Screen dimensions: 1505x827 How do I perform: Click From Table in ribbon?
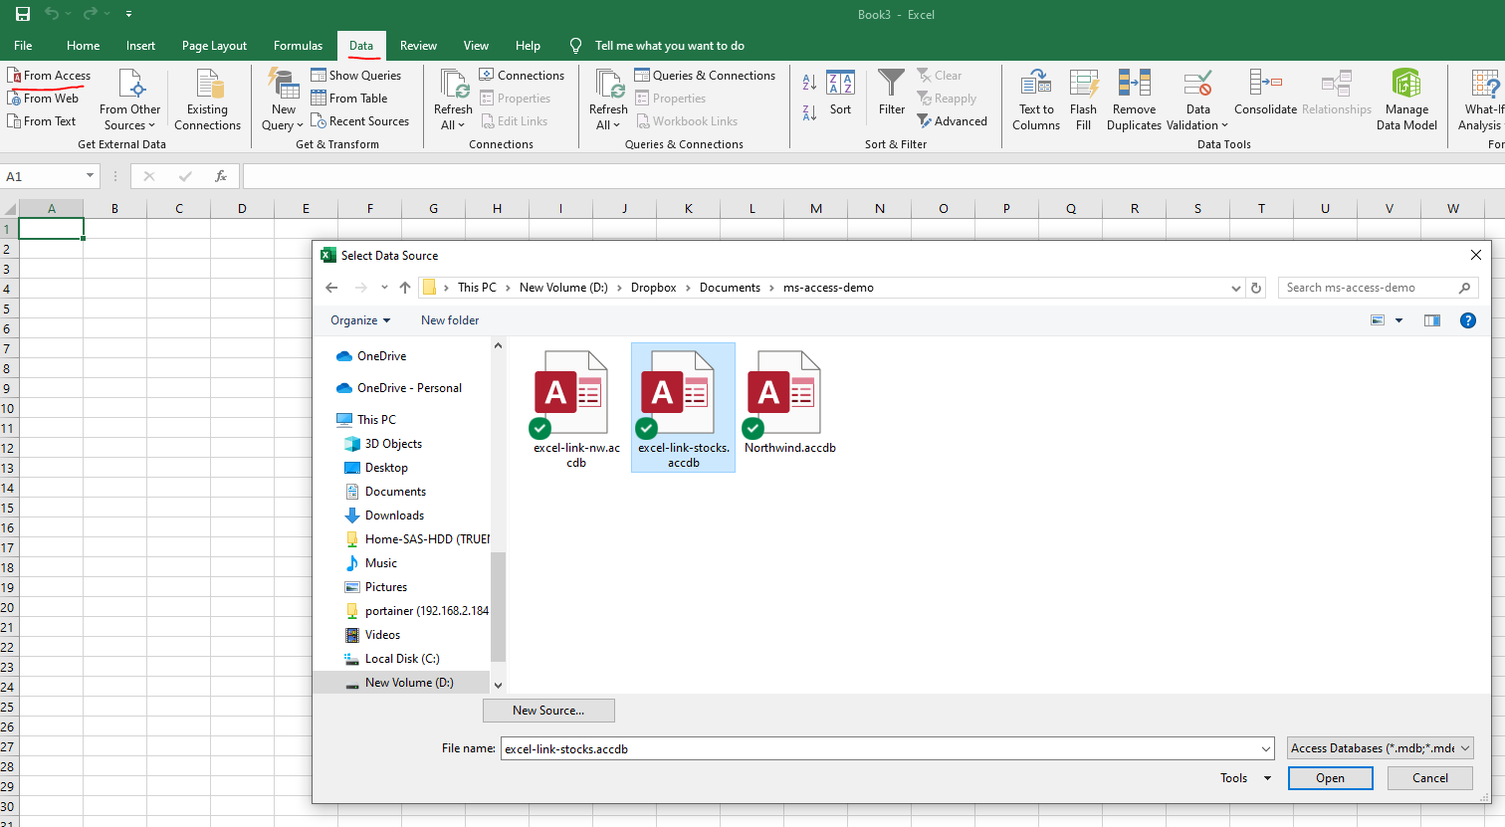pos(349,99)
